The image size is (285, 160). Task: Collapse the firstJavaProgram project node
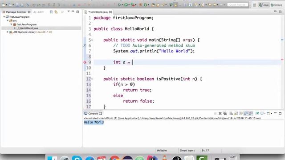[x=4, y=17]
